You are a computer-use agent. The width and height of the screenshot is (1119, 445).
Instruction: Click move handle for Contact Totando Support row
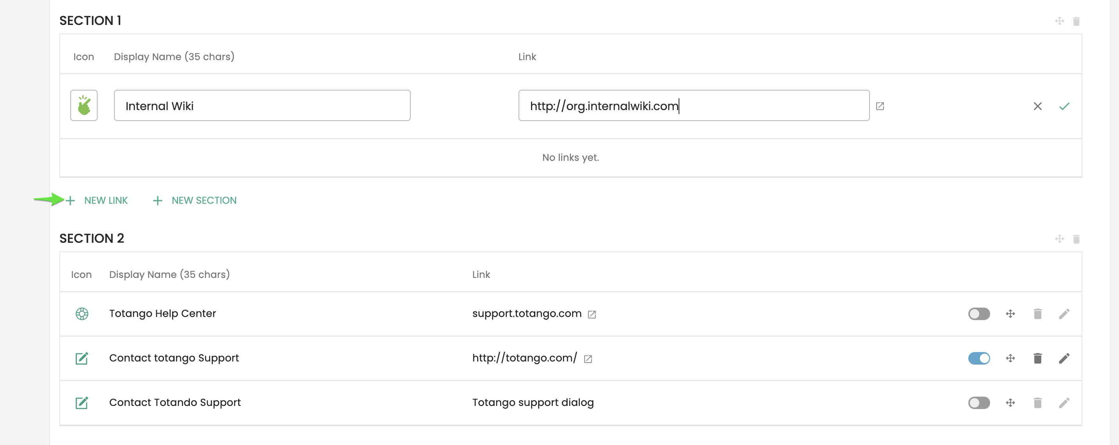1010,403
